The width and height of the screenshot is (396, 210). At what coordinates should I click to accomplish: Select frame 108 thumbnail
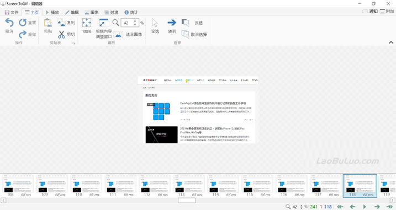pyautogui.click(x=18, y=186)
